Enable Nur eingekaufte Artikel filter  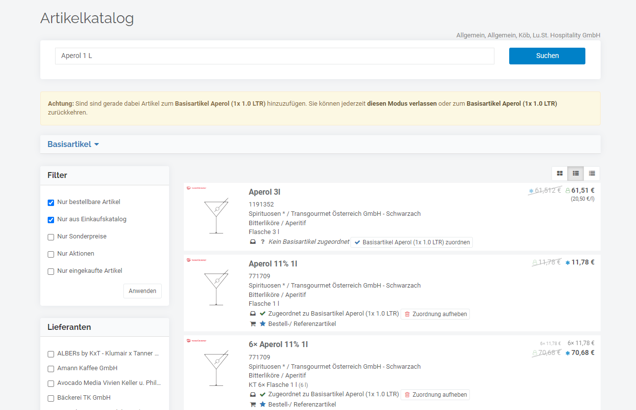point(51,271)
